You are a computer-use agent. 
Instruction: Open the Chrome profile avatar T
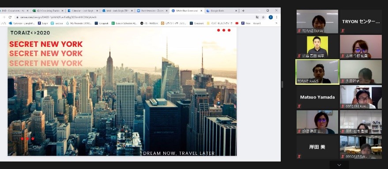click(271, 17)
